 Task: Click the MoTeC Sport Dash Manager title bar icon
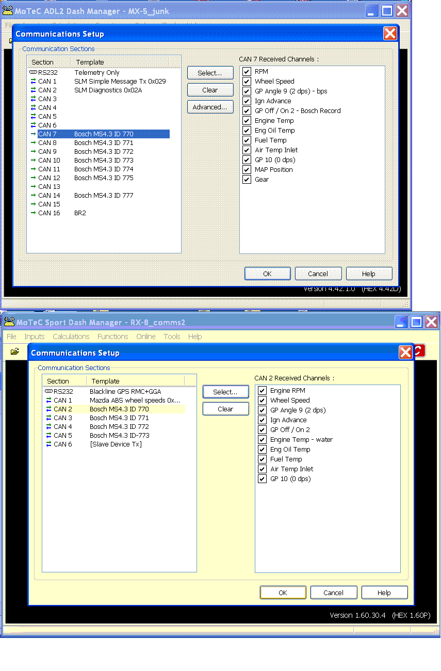tap(9, 322)
